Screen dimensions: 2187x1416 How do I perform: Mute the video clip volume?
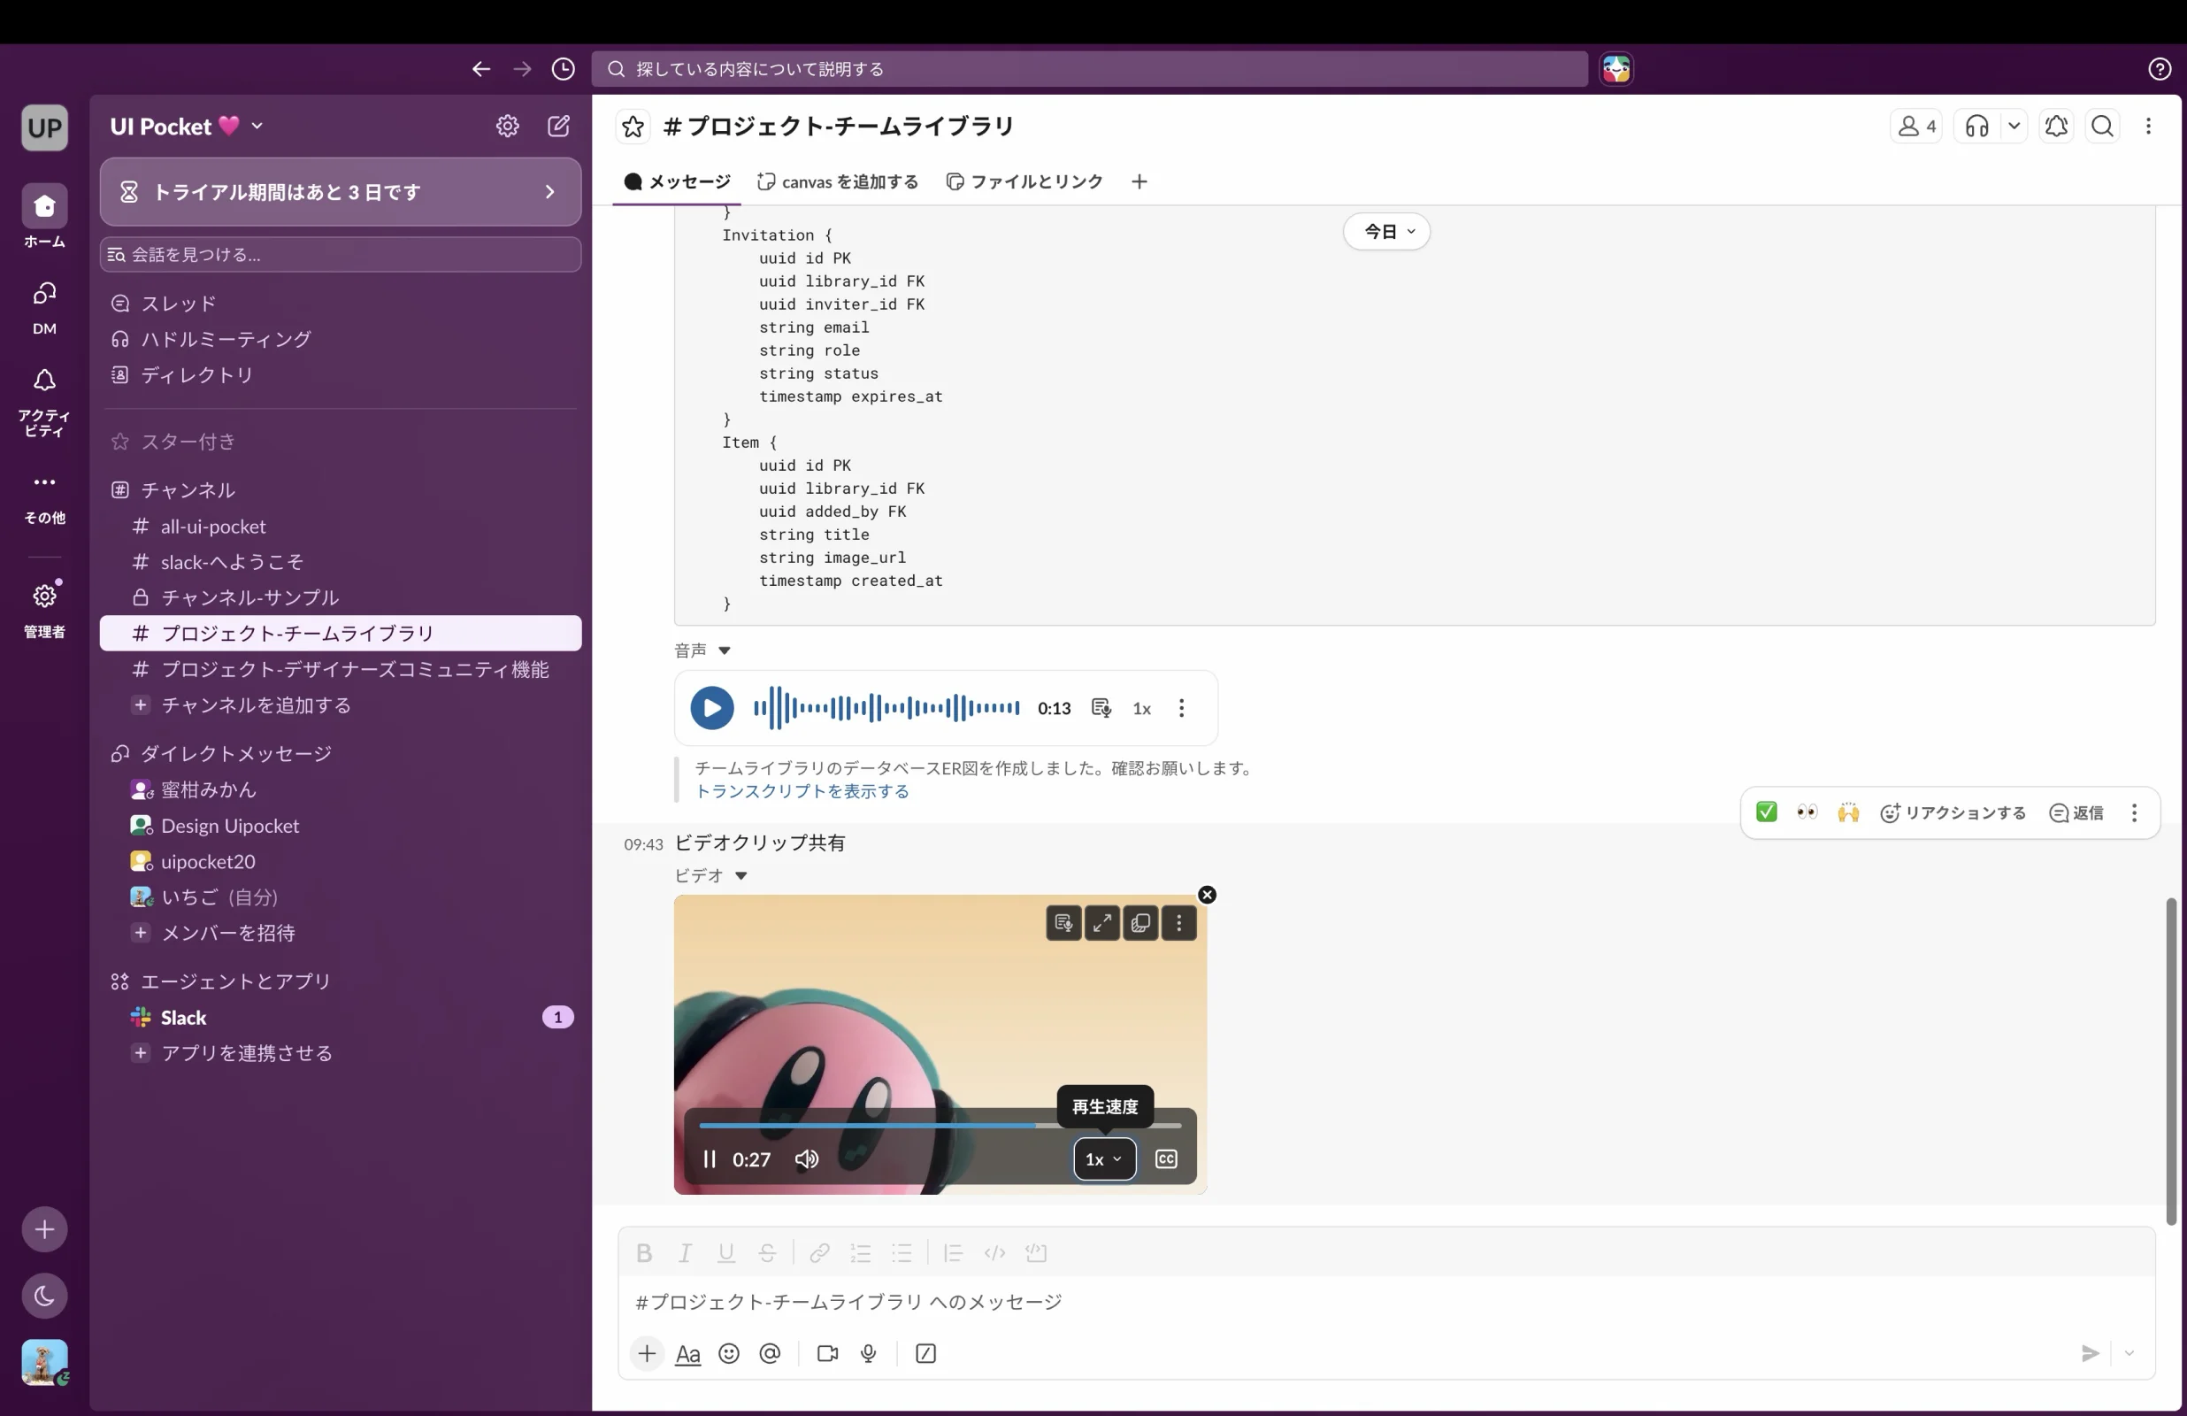tap(807, 1160)
